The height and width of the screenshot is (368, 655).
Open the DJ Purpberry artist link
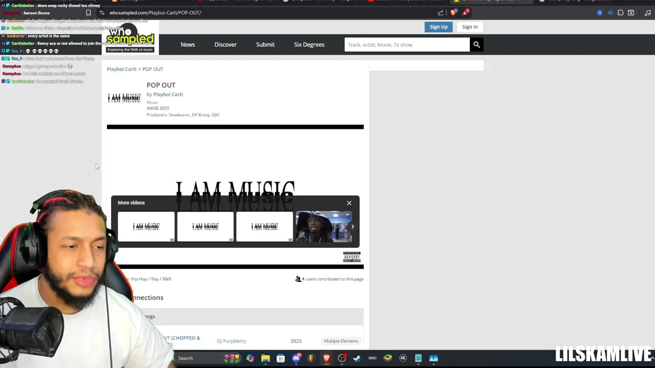(231, 341)
